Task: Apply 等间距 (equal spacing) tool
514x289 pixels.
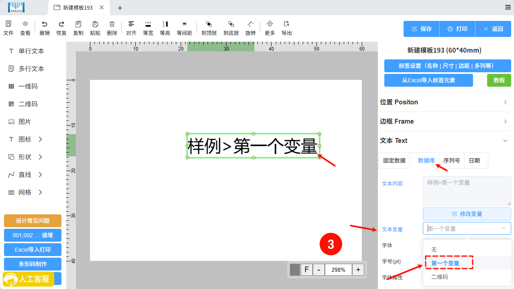Action: pyautogui.click(x=184, y=28)
